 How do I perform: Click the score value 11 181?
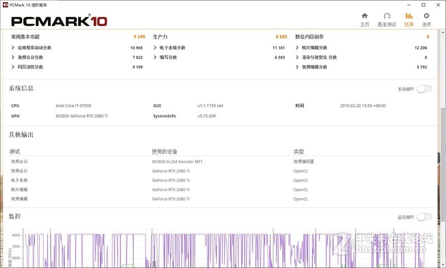pos(278,48)
